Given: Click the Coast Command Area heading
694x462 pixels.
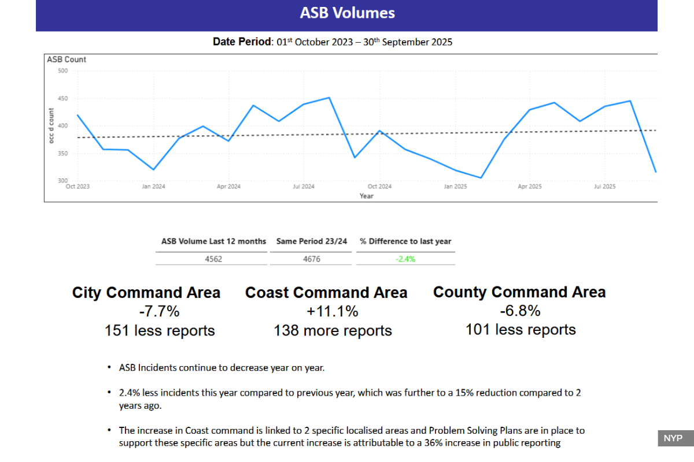Looking at the screenshot, I should [326, 293].
